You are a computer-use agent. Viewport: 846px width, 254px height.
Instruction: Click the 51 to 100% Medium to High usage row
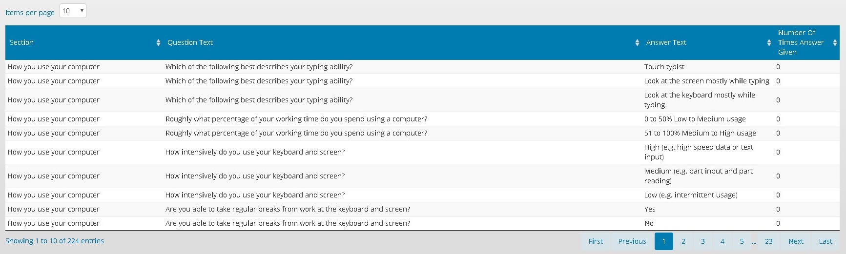(x=700, y=133)
